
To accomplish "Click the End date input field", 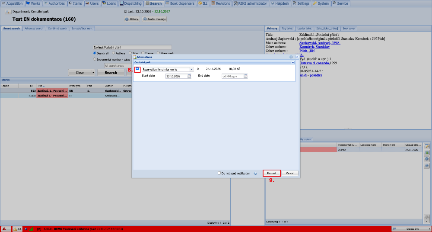I will 233,76.
